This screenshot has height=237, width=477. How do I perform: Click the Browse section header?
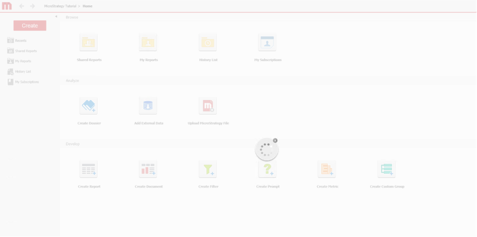pyautogui.click(x=72, y=17)
